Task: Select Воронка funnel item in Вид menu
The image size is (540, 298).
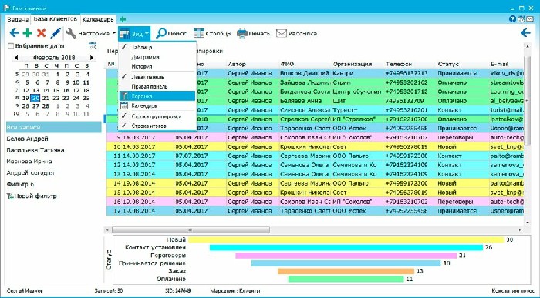Action: [157, 96]
